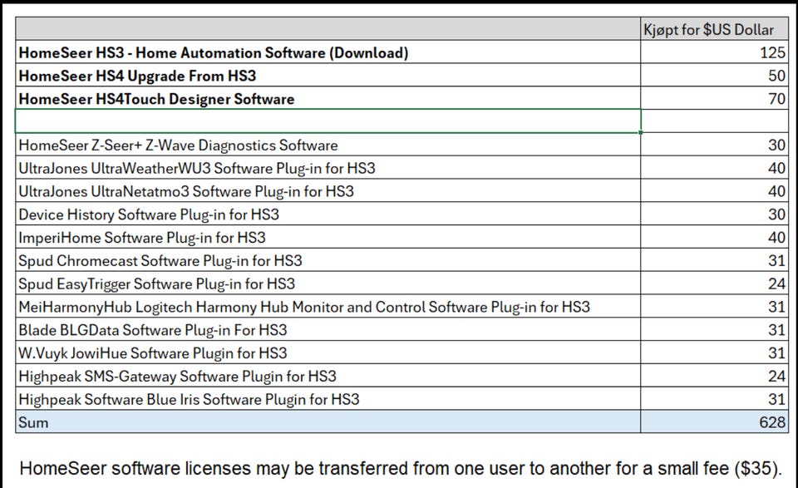Select the total value 628 cell
This screenshot has width=798, height=488.
[714, 421]
